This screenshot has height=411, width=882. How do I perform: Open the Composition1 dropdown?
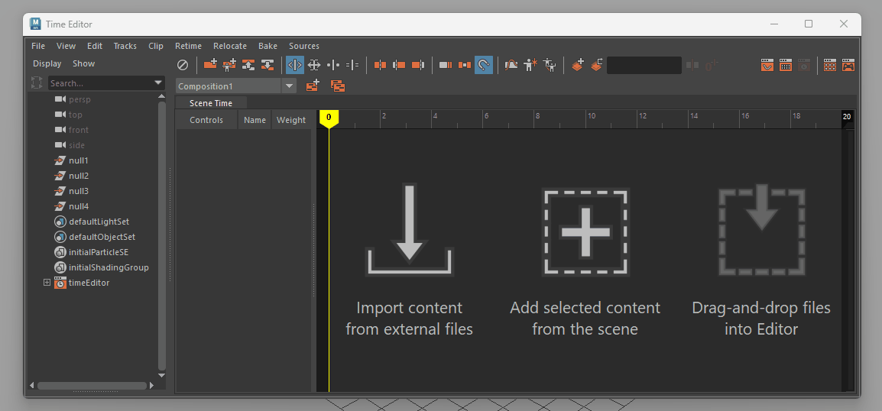(x=289, y=86)
